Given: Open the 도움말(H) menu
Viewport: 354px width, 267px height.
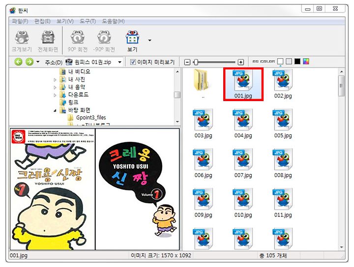Looking at the screenshot, I should coord(114,21).
